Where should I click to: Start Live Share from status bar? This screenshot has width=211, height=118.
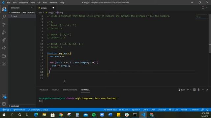coord(19,110)
